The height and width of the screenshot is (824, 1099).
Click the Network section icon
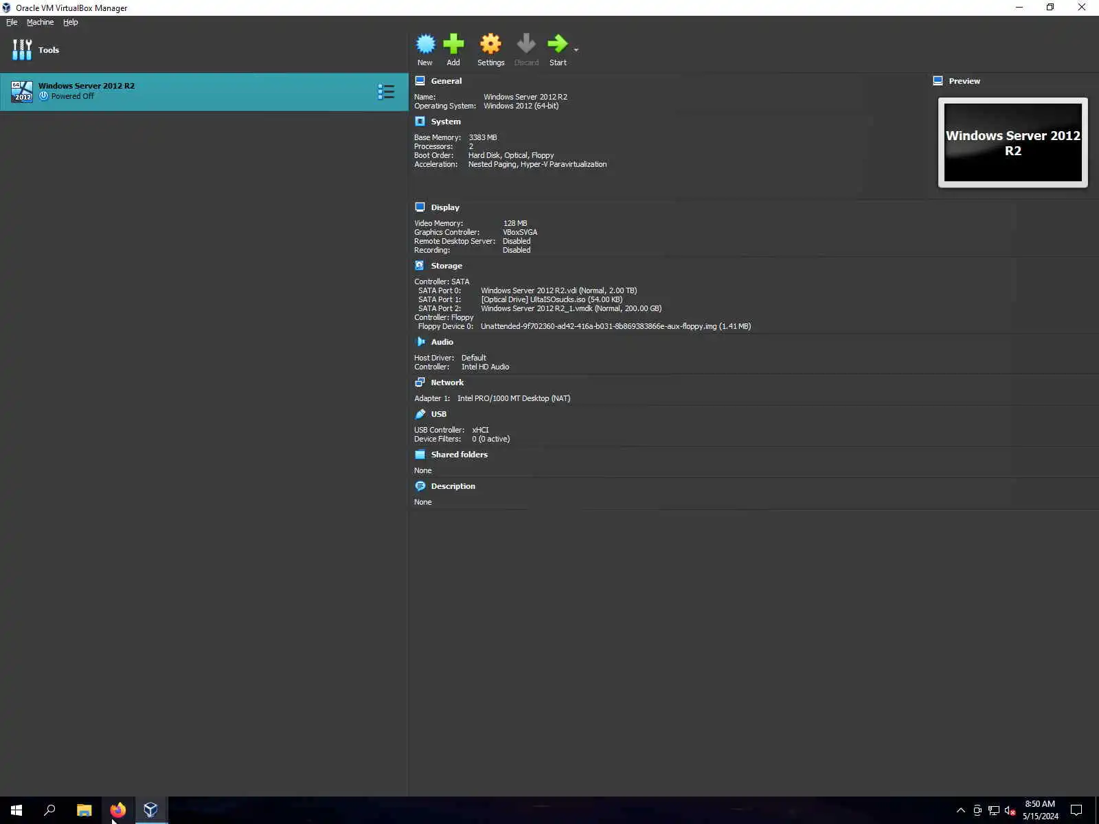[420, 382]
